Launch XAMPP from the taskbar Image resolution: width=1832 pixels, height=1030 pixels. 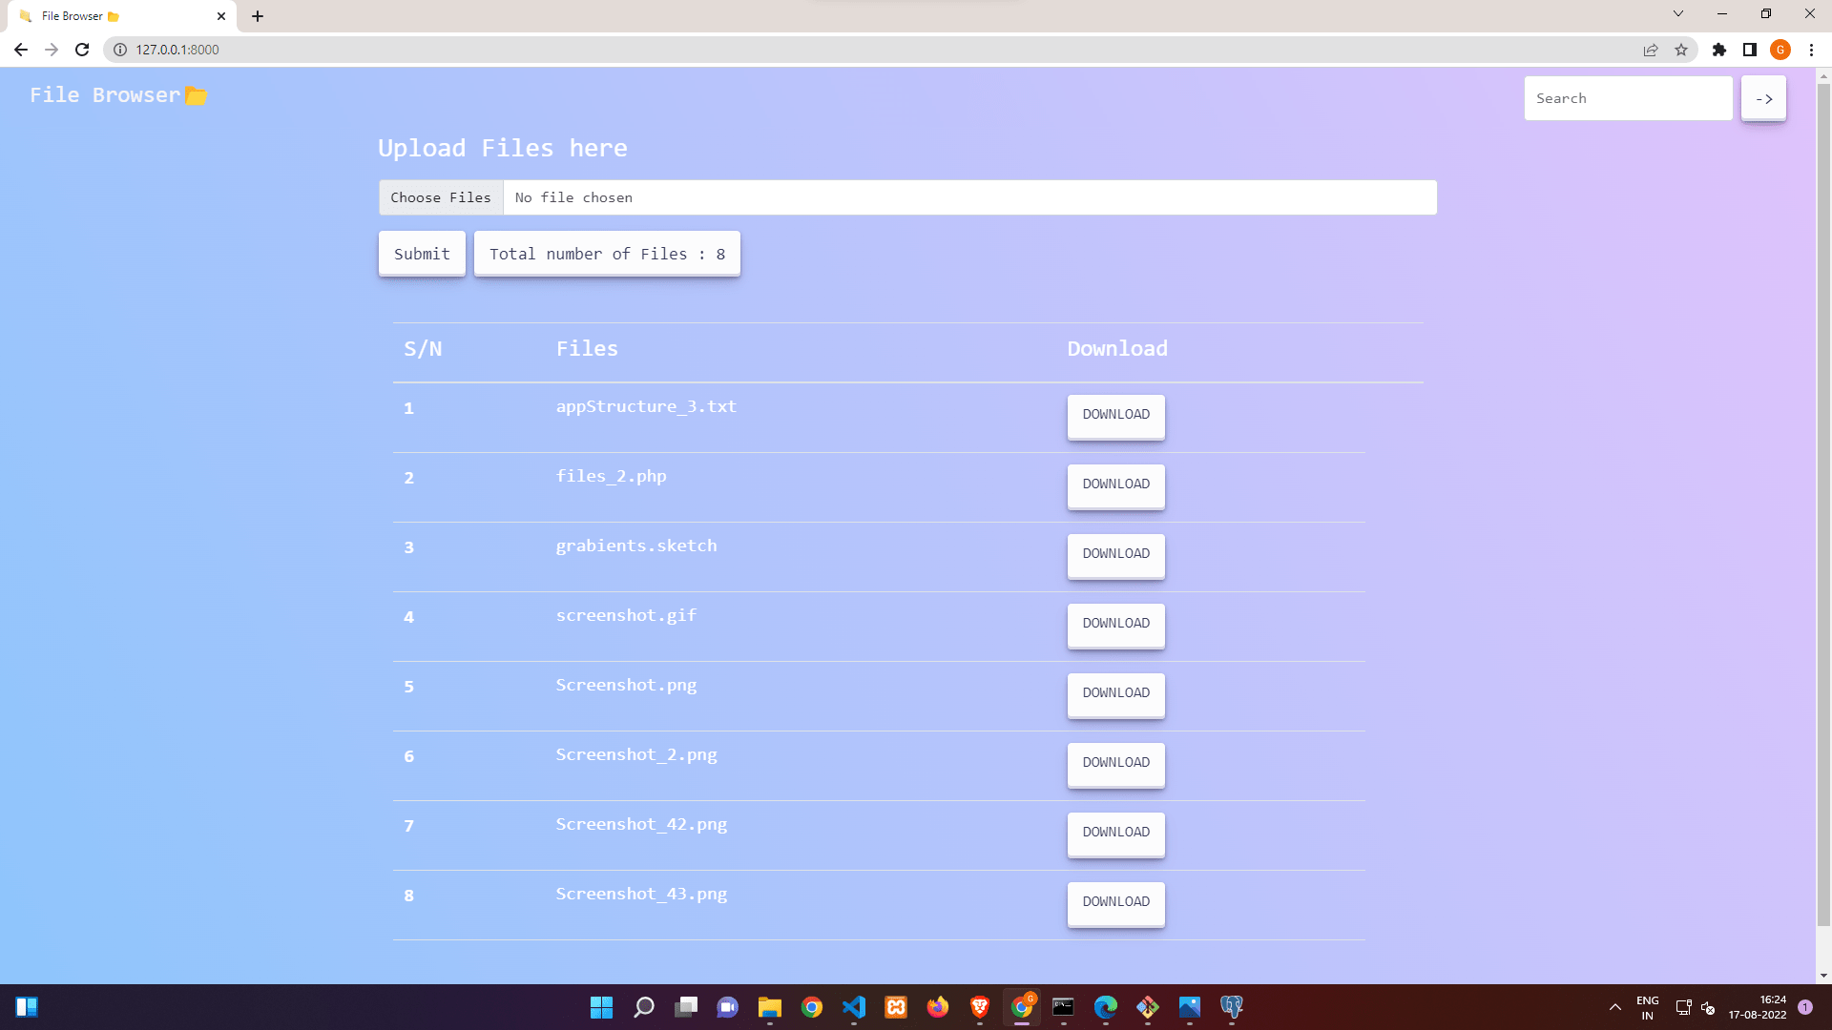coord(896,1008)
